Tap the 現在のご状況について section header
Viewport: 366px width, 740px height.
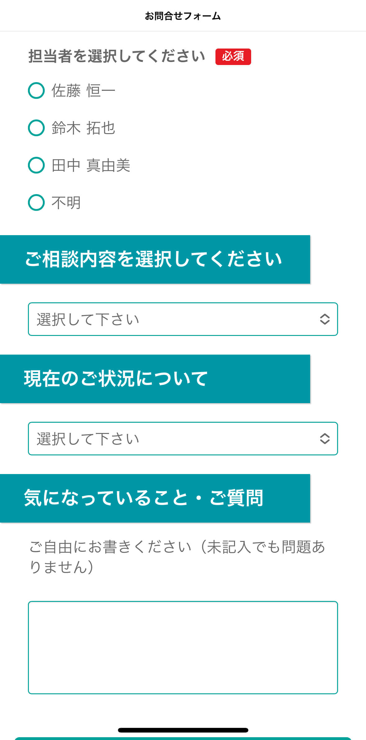116,379
